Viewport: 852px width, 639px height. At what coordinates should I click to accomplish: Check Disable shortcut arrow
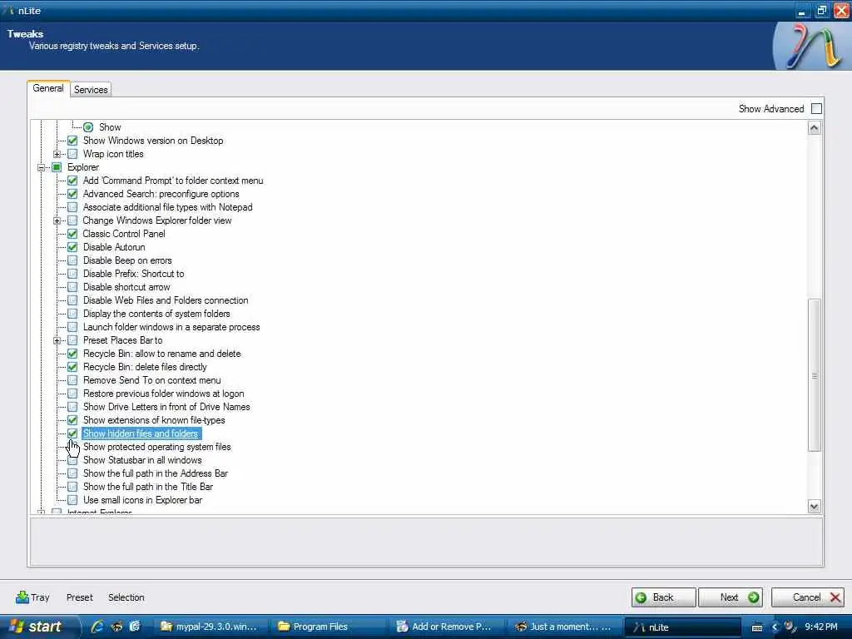[72, 287]
